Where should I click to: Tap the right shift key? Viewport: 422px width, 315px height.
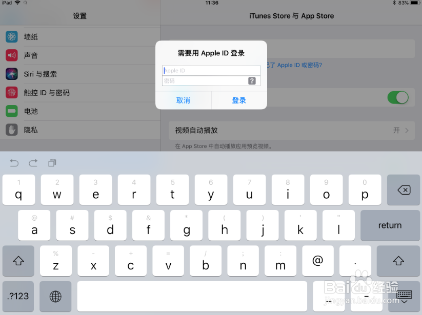point(398,261)
